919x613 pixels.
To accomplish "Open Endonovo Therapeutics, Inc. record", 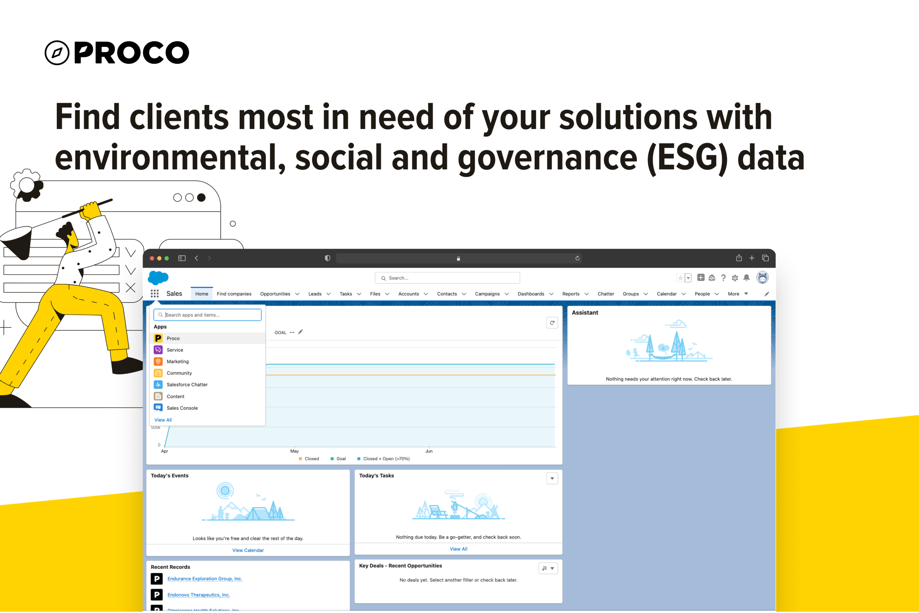I will point(199,595).
